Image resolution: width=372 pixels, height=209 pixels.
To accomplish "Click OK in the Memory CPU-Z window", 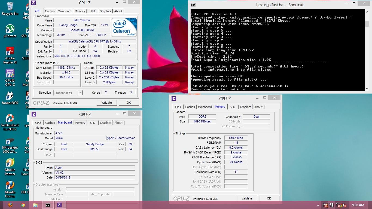I will click(x=269, y=198).
